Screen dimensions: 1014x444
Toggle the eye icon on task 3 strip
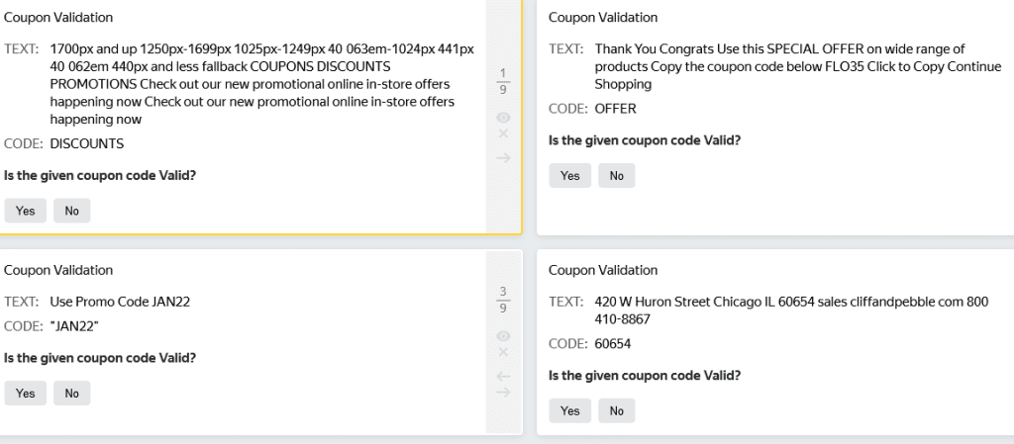tap(503, 335)
